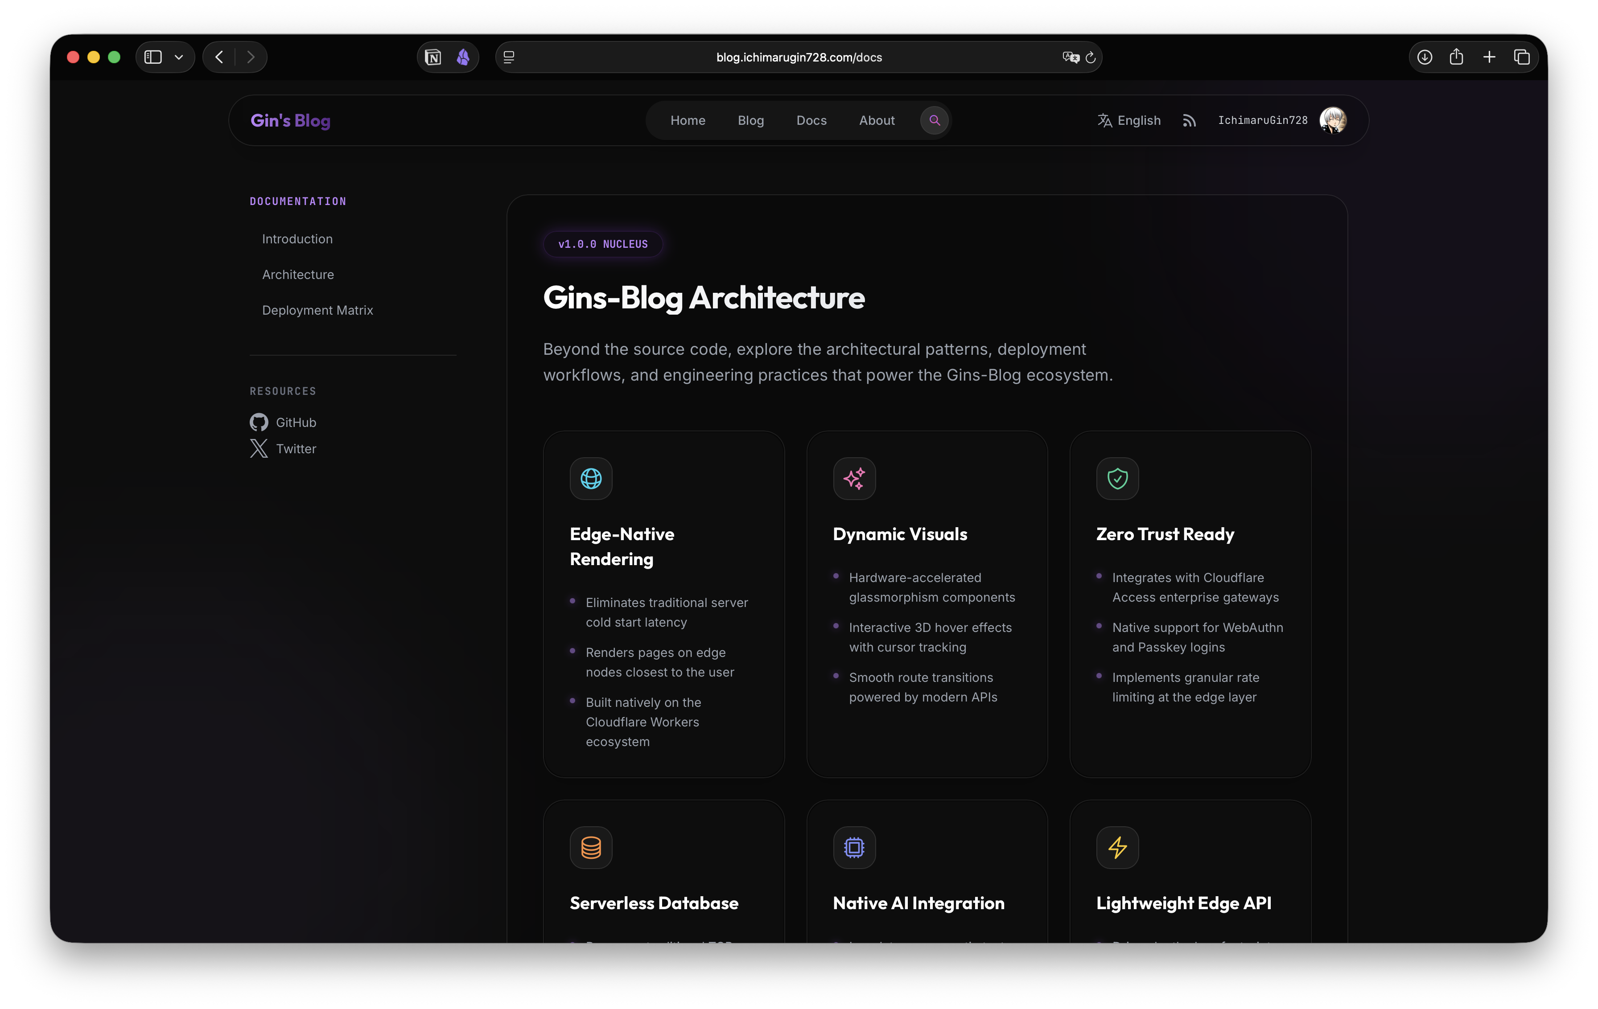
Task: Open the GitHub resource link
Action: pos(284,422)
